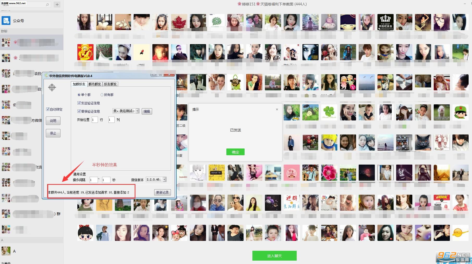Click the 开始位置 row number field
The image size is (472, 264).
[x=95, y=120]
